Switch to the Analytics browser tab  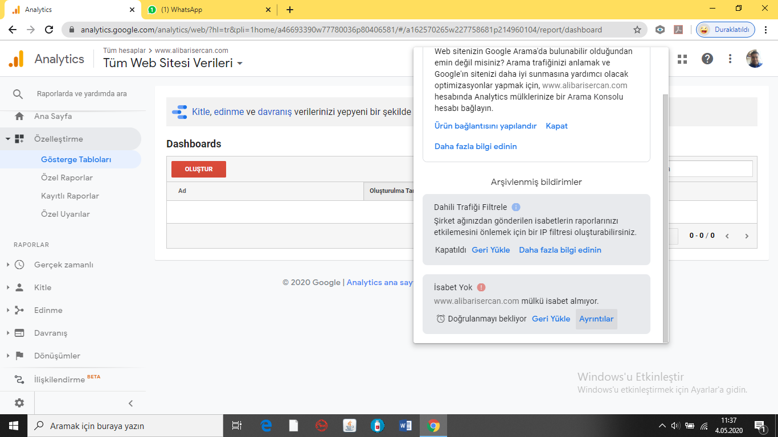73,10
